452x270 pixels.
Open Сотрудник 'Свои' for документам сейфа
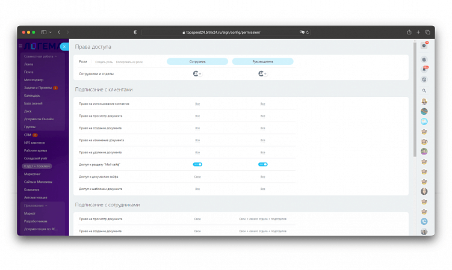pos(197,177)
